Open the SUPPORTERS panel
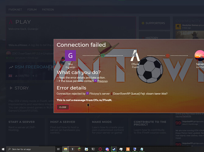 [154, 23]
